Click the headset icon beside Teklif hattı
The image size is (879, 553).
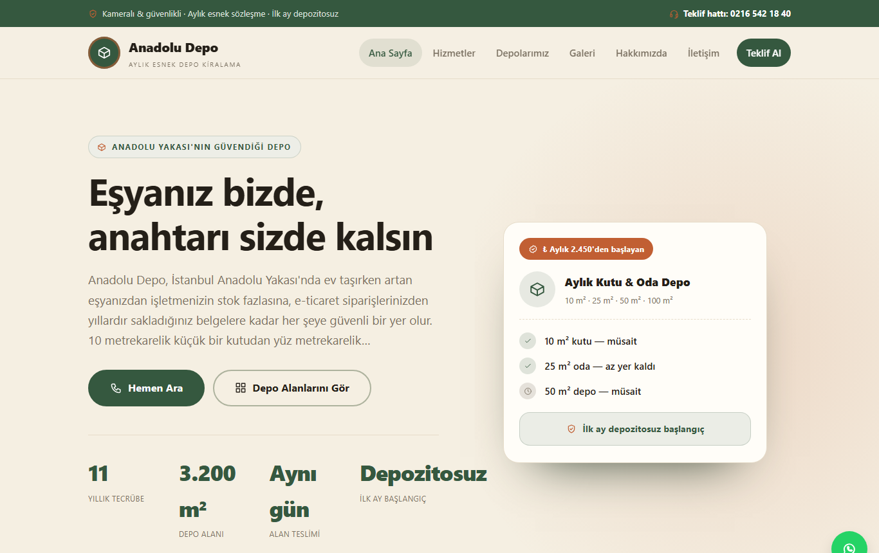[674, 14]
